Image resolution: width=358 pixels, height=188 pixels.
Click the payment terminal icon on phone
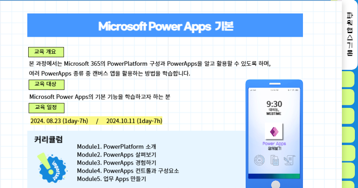275,160
